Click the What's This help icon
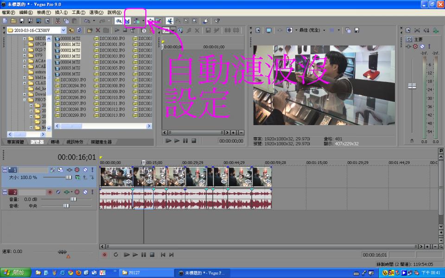The image size is (445, 278). 217,21
